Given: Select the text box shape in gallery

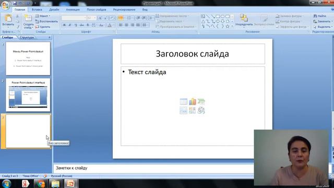Looking at the screenshot, I should (x=203, y=16).
